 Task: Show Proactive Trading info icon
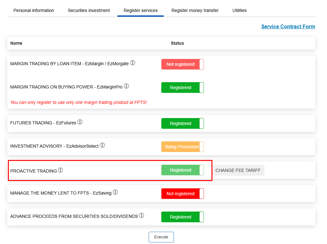pos(60,170)
